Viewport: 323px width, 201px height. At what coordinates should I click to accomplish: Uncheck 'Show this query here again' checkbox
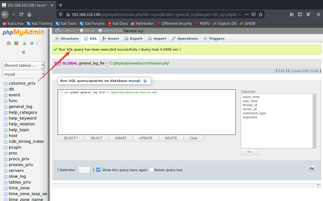(99, 170)
